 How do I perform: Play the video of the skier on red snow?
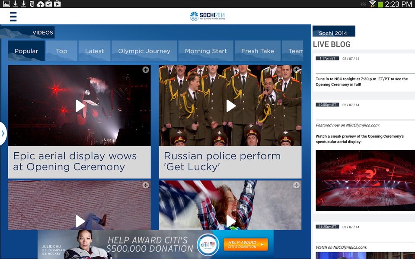click(80, 221)
